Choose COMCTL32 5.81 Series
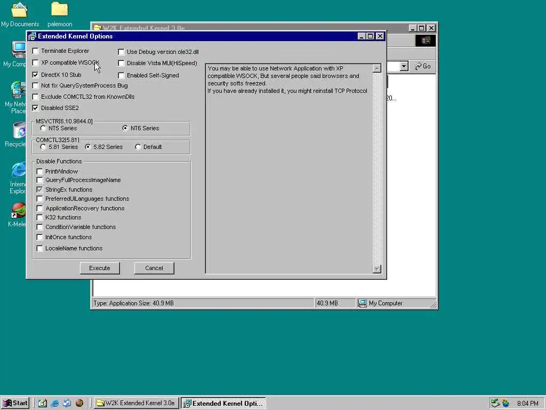The height and width of the screenshot is (410, 546). [43, 147]
